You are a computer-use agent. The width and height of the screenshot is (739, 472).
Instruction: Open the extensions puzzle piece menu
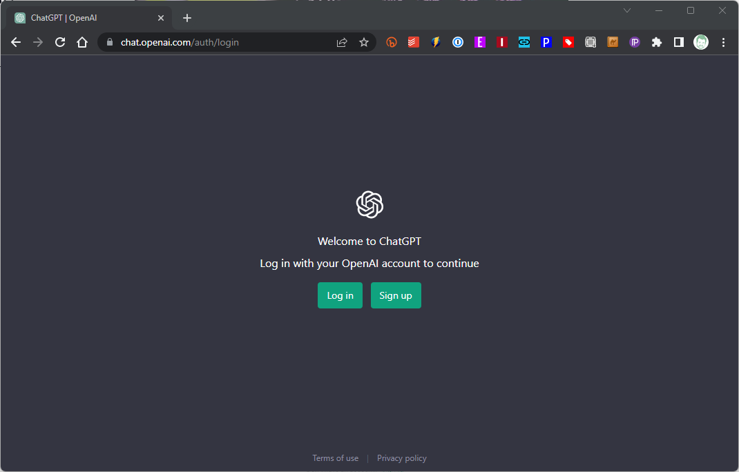(656, 42)
